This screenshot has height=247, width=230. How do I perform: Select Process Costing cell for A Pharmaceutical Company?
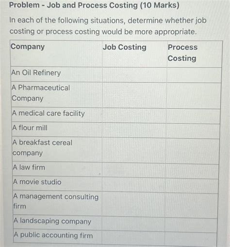194,96
